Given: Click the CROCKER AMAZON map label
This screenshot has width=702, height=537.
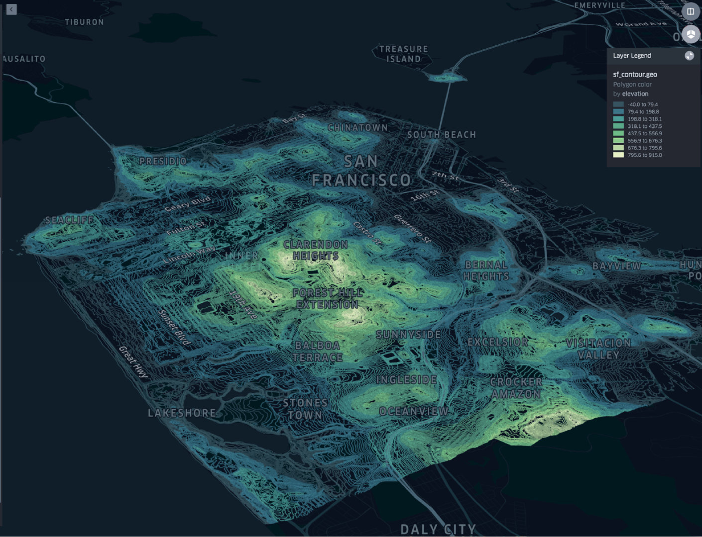Looking at the screenshot, I should 516,388.
